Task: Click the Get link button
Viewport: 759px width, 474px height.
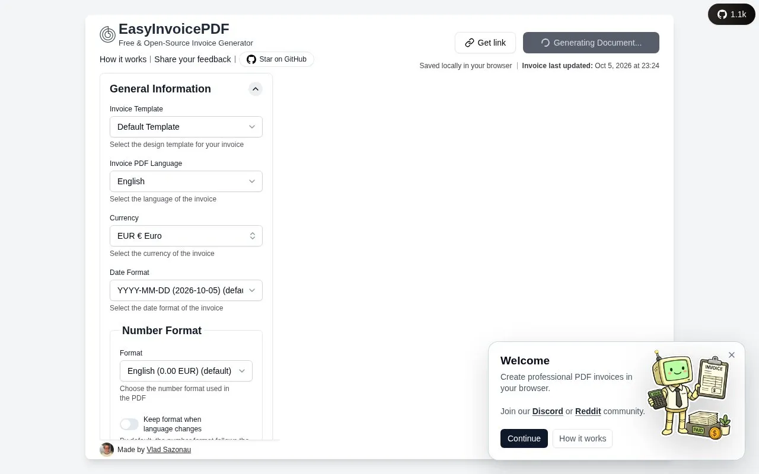Action: tap(485, 43)
